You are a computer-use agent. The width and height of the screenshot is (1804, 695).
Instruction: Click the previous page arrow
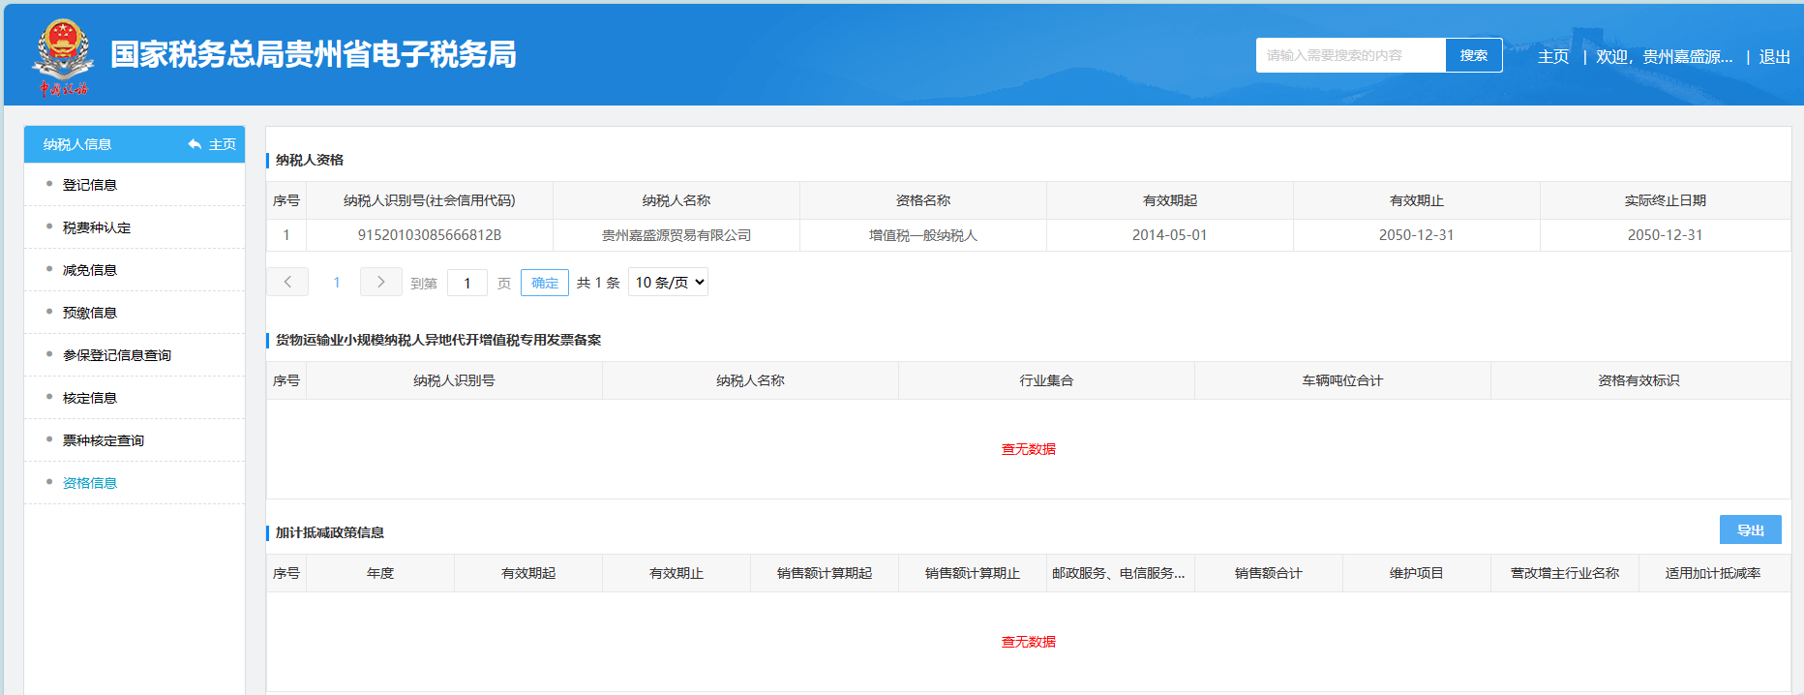coord(287,282)
